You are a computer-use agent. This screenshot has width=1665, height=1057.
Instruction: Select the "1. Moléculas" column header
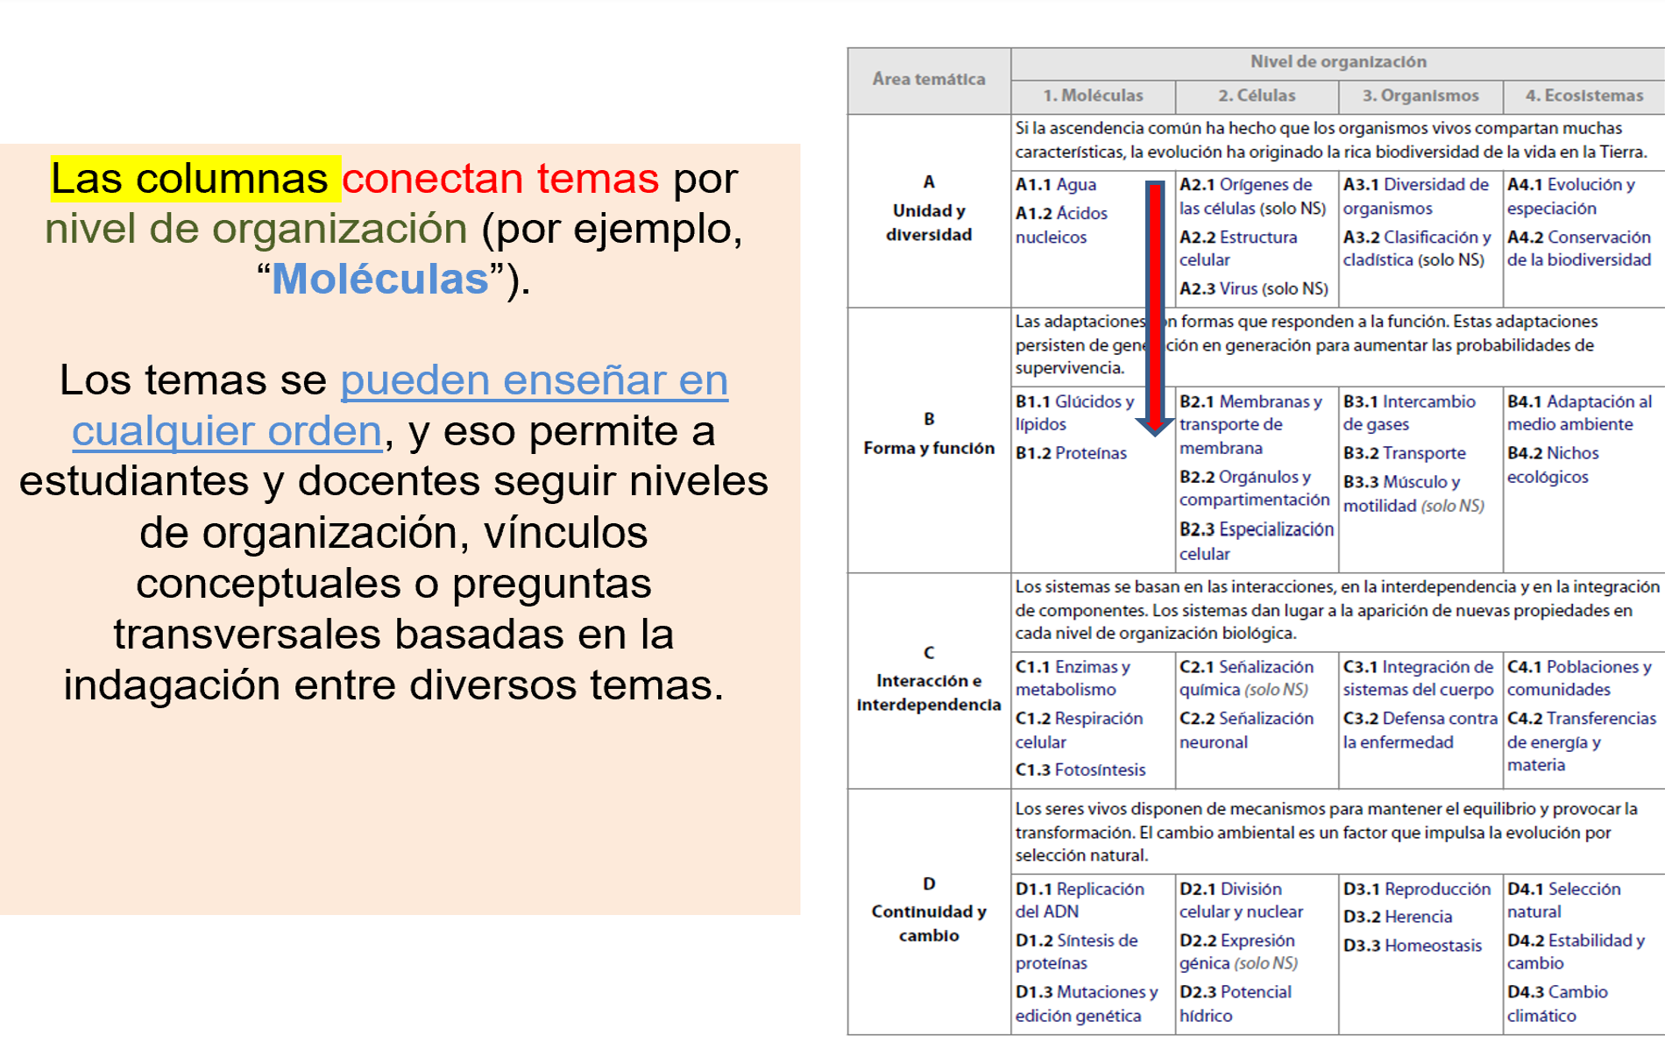coord(1092,96)
